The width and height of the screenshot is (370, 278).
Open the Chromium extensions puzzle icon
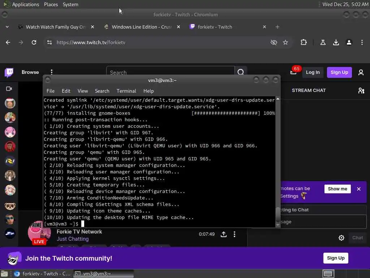[304, 42]
